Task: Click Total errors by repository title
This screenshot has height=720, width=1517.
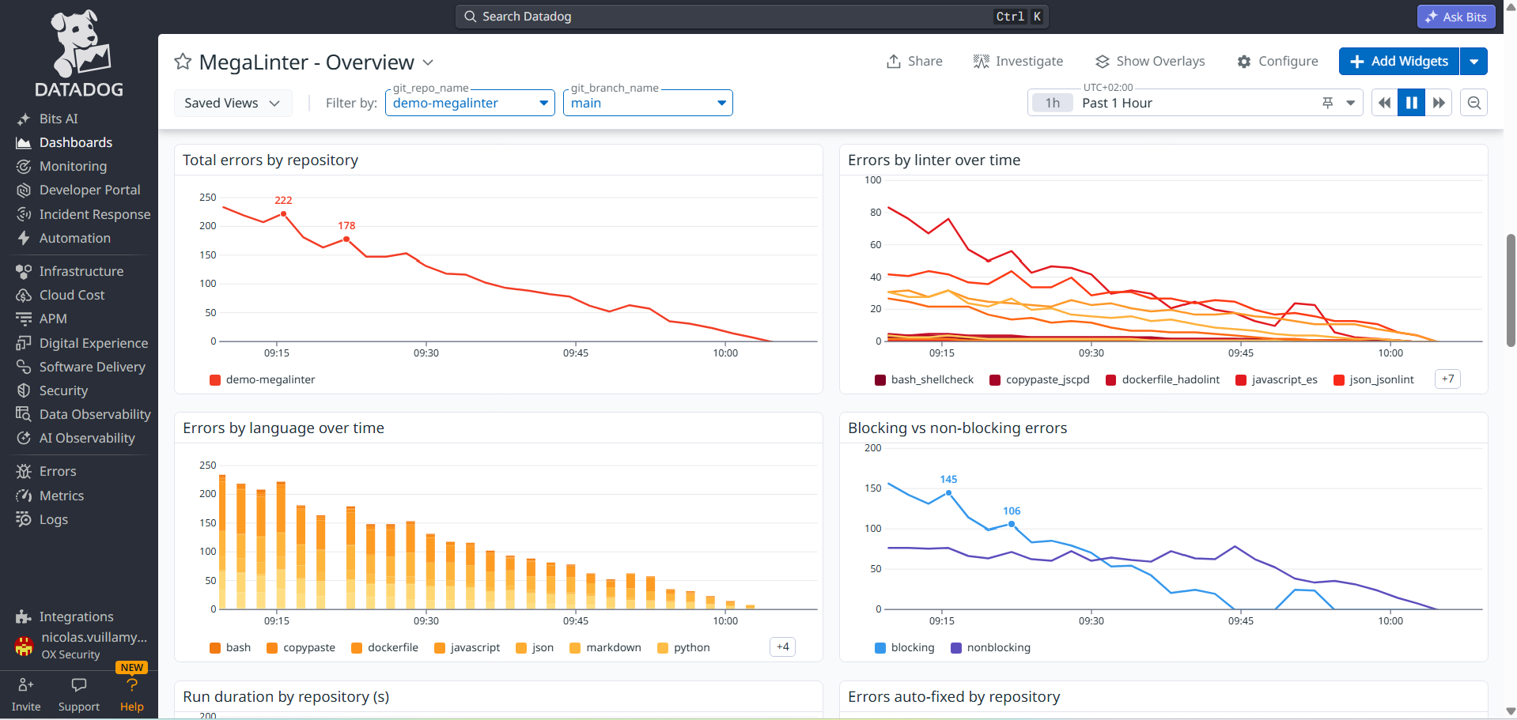Action: point(270,160)
